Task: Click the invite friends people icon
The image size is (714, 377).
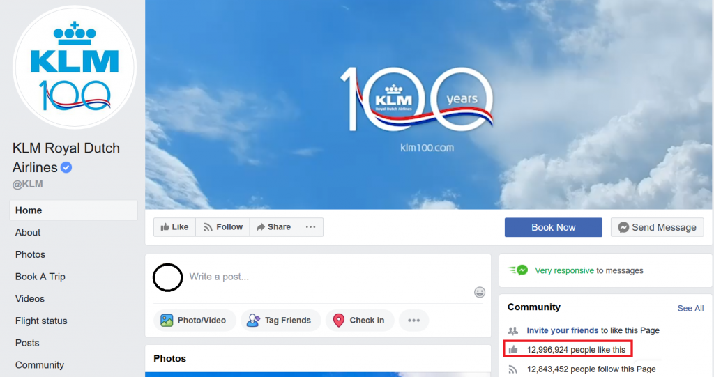Action: pyautogui.click(x=513, y=330)
